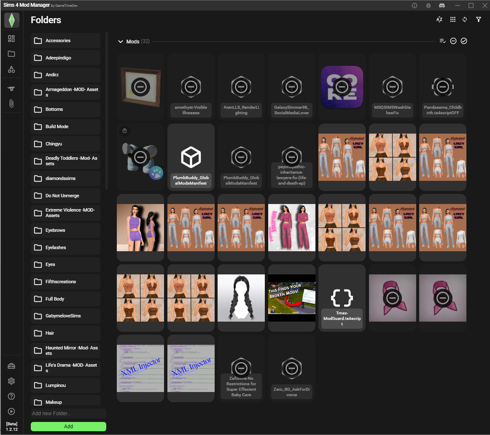Click the play button sidebar icon
This screenshot has height=435, width=490.
11,411
